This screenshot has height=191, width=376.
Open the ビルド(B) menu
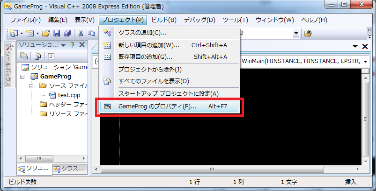point(164,20)
